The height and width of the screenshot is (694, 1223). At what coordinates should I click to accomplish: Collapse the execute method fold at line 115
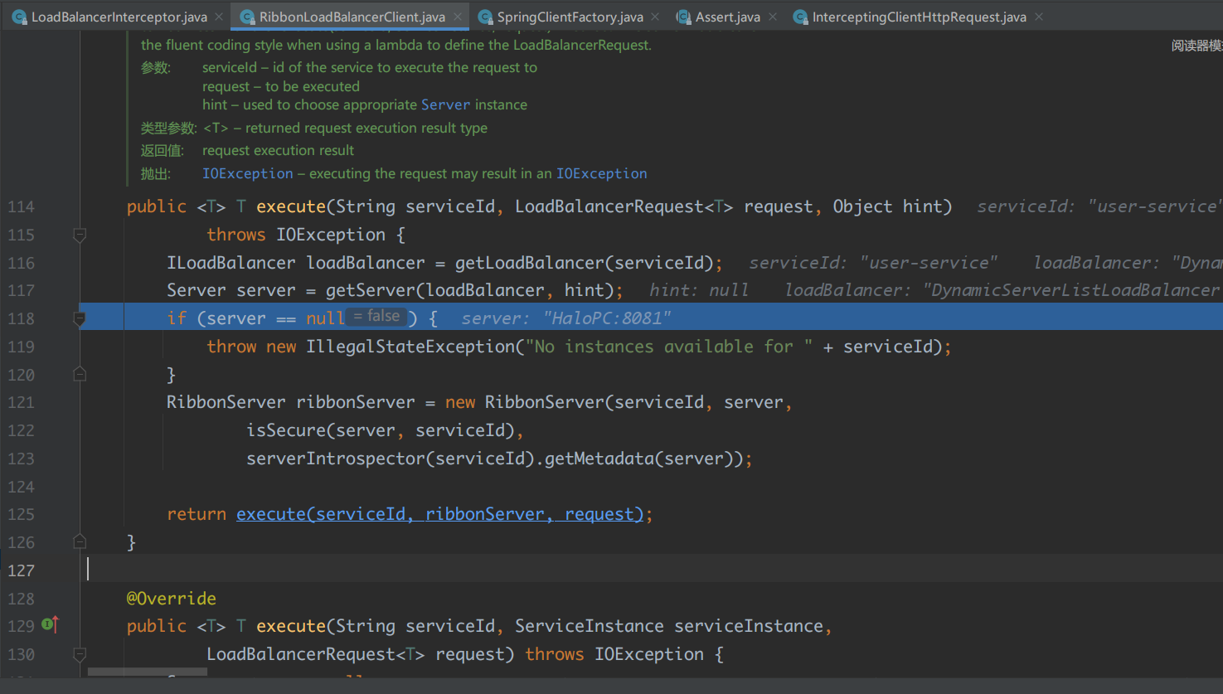pyautogui.click(x=80, y=235)
